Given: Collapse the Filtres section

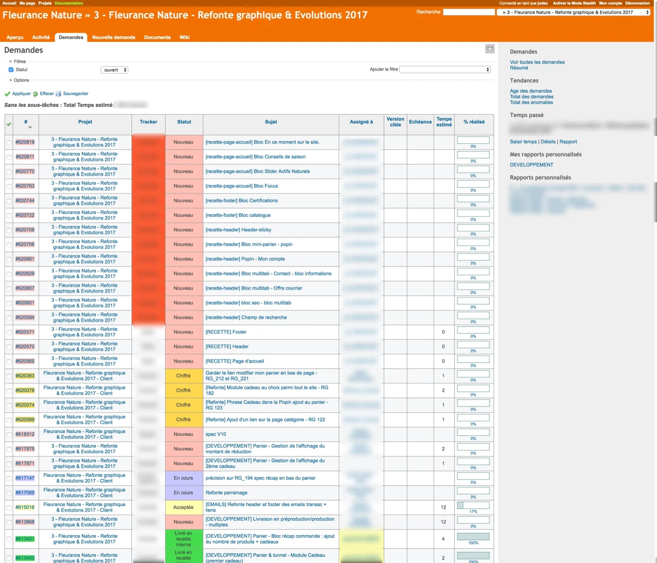Looking at the screenshot, I should point(10,61).
